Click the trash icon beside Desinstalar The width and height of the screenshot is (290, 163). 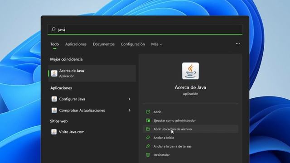[148, 155]
